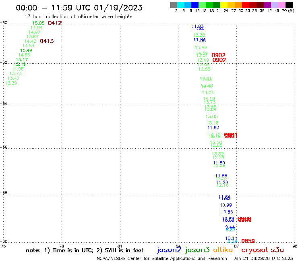Click the 13.39 wave height value
This screenshot has height=262, width=298.
[x=11, y=83]
